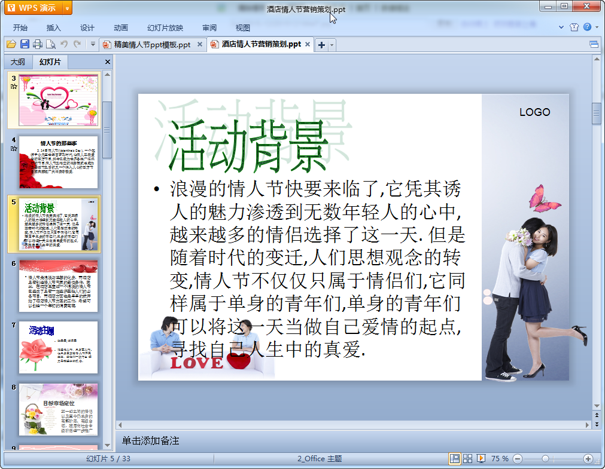Image resolution: width=605 pixels, height=469 pixels.
Task: Add a new document tab with plus
Action: pos(321,45)
